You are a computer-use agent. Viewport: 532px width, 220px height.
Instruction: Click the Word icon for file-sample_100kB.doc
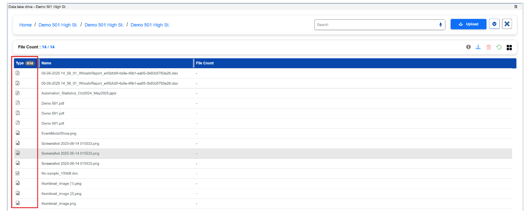18,173
